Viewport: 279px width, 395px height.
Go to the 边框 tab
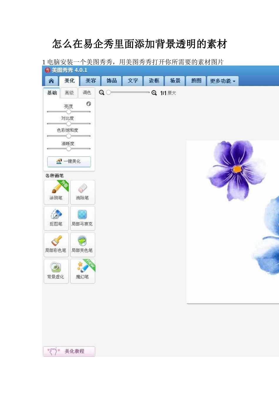point(154,81)
